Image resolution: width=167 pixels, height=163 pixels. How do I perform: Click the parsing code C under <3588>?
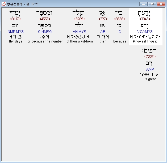[120, 32]
